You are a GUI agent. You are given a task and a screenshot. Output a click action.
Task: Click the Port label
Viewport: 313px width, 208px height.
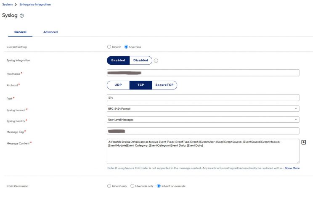pos(9,99)
